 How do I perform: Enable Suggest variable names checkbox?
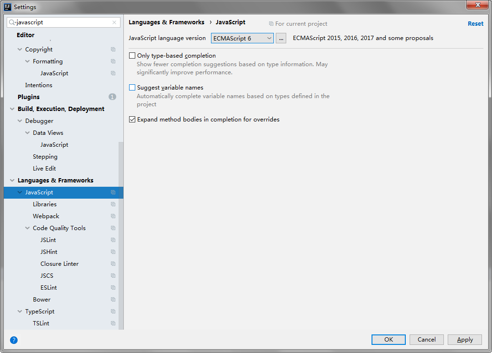tap(132, 88)
